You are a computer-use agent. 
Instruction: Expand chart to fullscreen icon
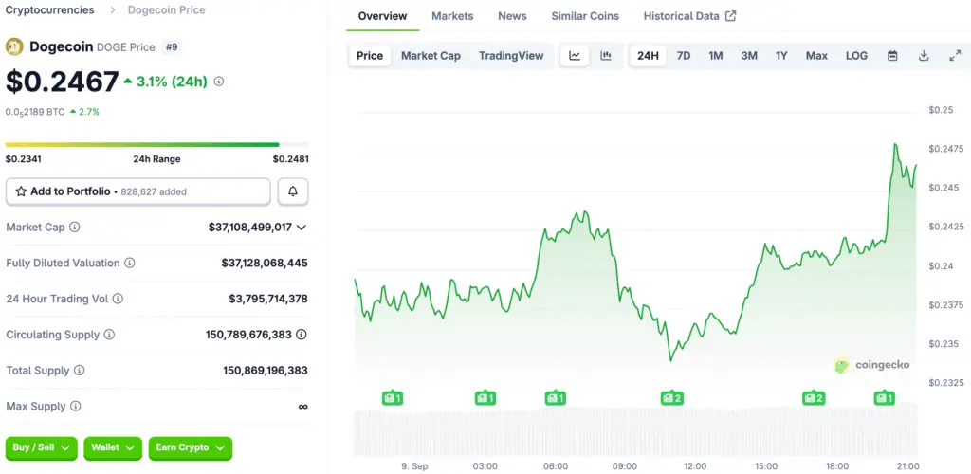(955, 56)
